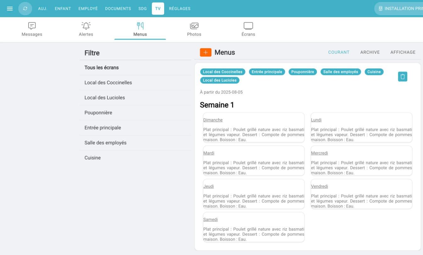Image resolution: width=423 pixels, height=255 pixels.
Task: Go to the AUJ. tab
Action: [x=42, y=8]
